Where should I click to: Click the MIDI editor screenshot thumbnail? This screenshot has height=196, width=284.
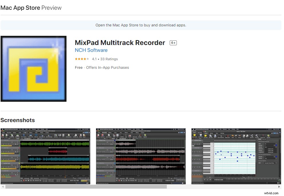coord(236,156)
